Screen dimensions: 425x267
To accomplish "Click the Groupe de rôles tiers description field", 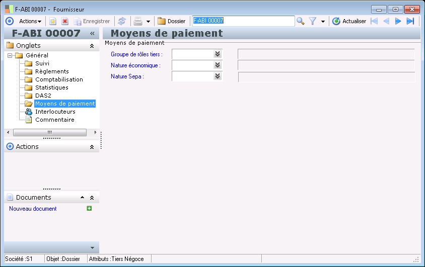I will [x=326, y=54].
